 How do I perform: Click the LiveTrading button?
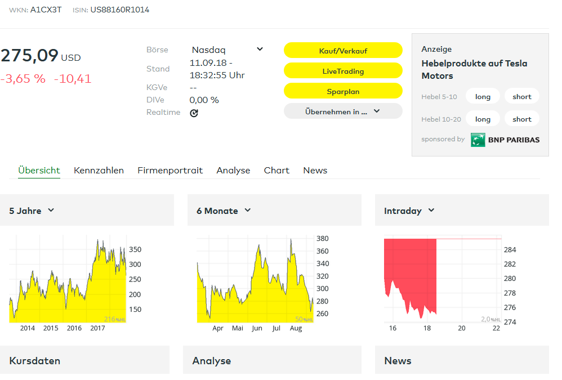pos(343,71)
